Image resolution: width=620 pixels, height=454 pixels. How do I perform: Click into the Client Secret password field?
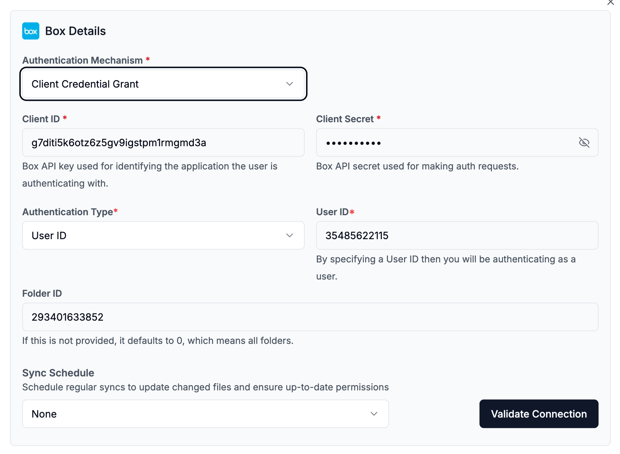(443, 143)
